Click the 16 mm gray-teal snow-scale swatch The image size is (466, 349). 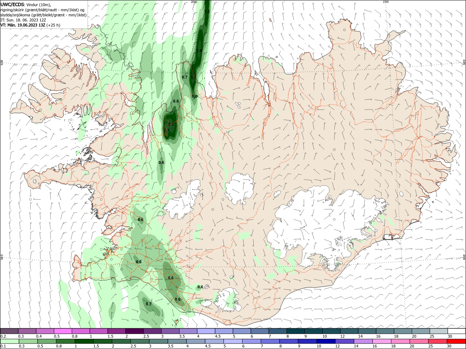385,331
